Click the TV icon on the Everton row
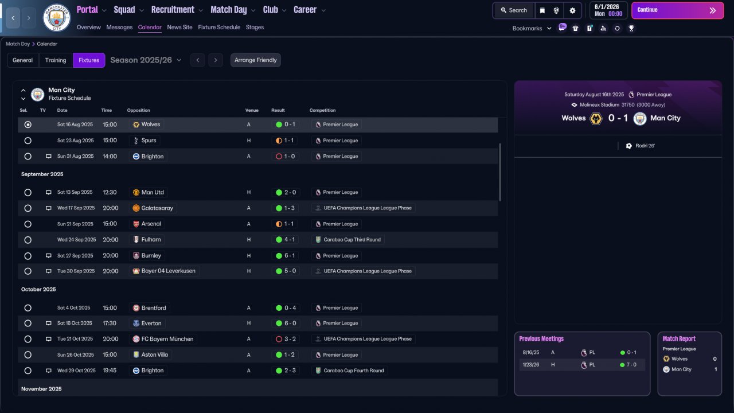 click(49, 324)
